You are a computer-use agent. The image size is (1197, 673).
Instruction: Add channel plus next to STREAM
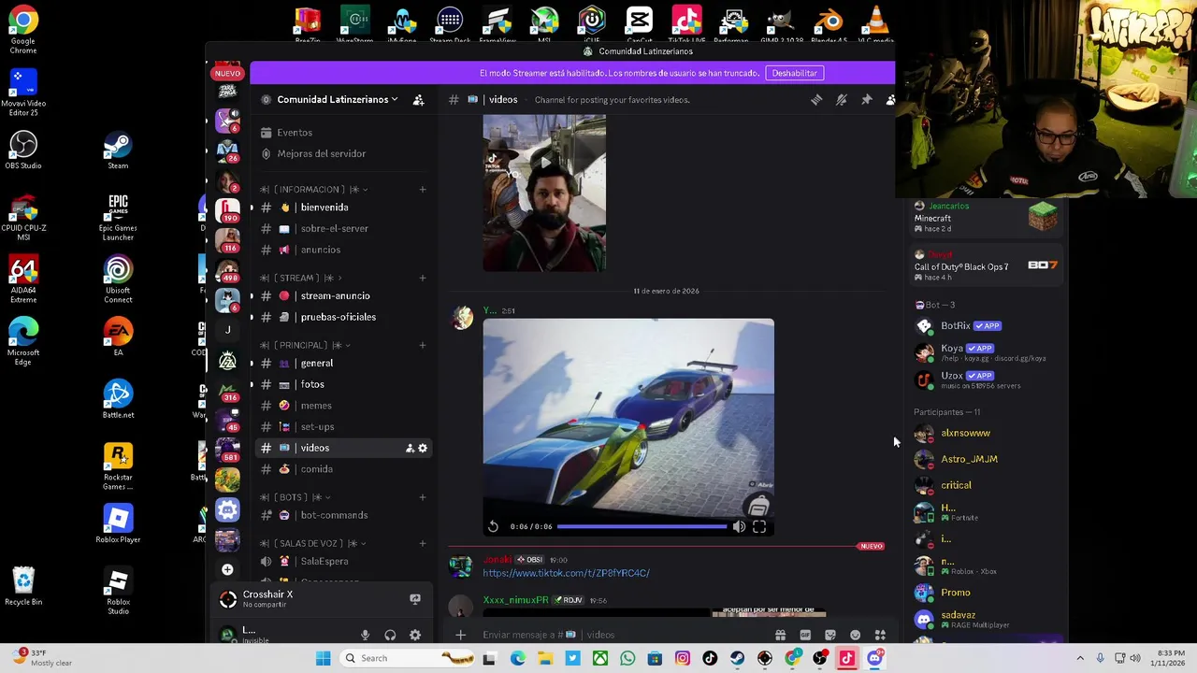[x=423, y=278]
